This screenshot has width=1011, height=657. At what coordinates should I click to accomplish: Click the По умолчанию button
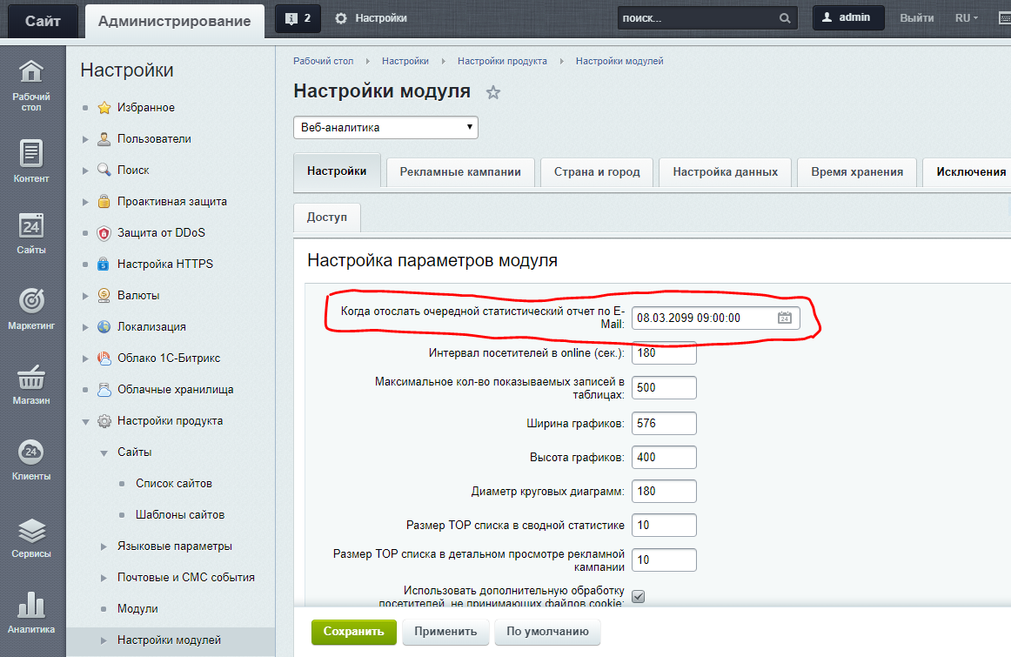(x=547, y=632)
